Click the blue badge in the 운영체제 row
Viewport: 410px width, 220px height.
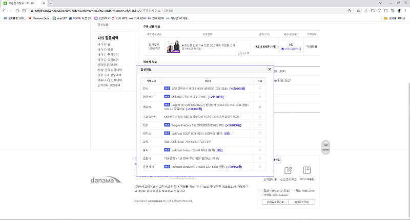[167, 166]
